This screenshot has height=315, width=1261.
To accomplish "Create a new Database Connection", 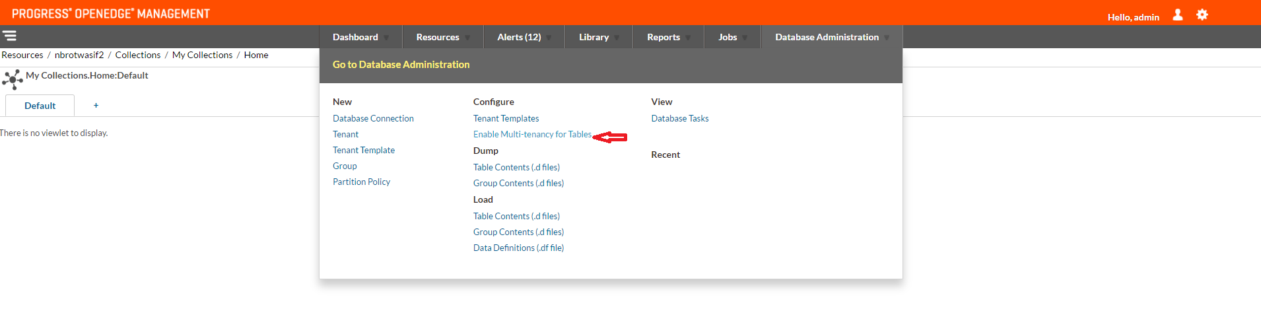I will [x=373, y=118].
